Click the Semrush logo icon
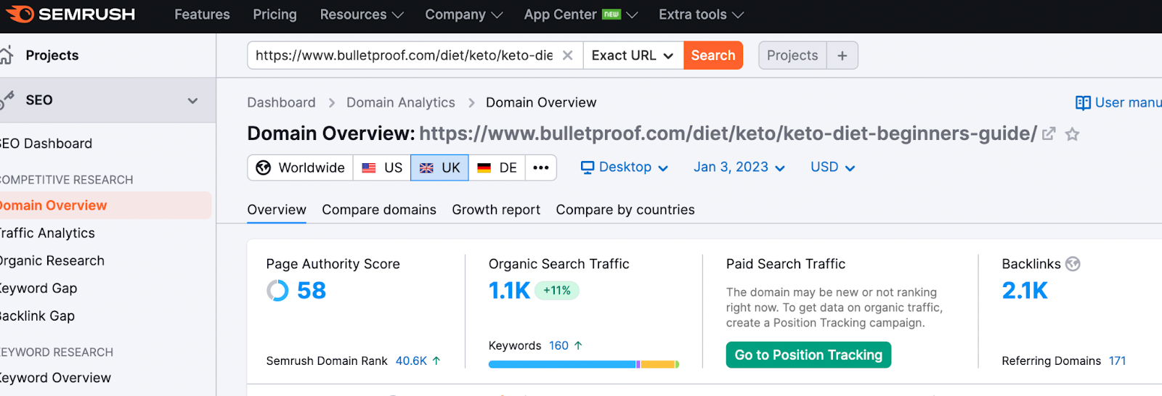 20,15
